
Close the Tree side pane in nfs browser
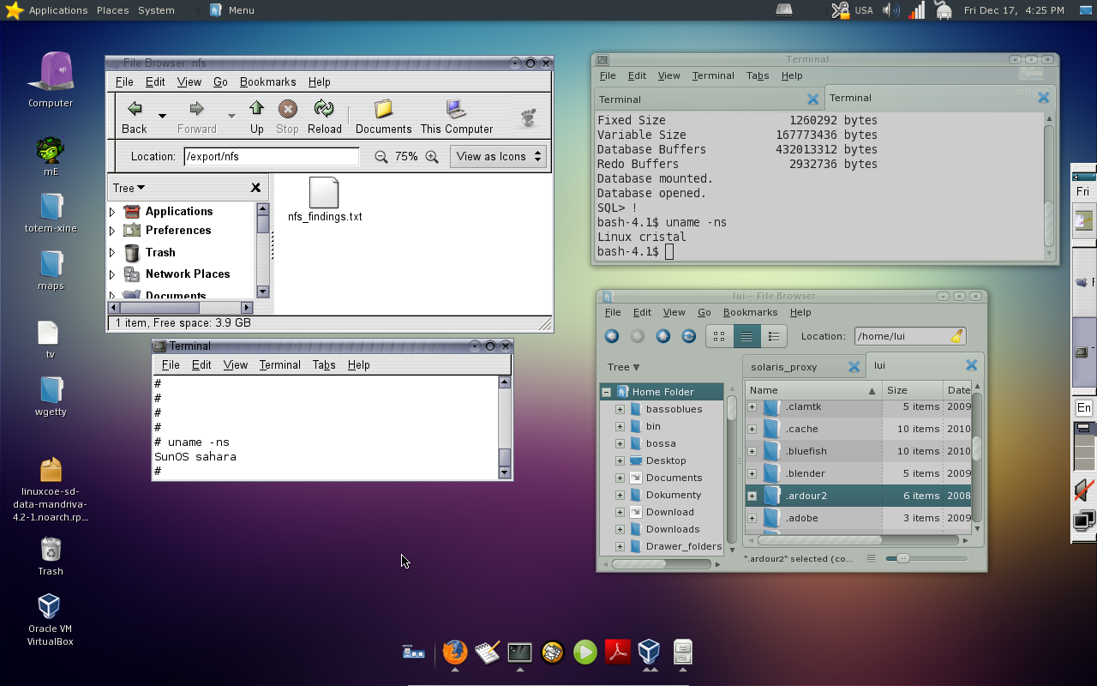coord(255,188)
